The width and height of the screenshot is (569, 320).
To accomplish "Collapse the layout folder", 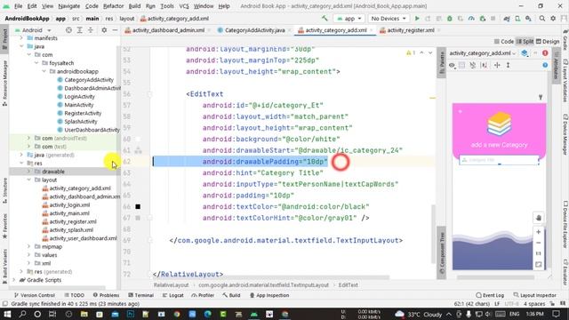I will (29, 180).
